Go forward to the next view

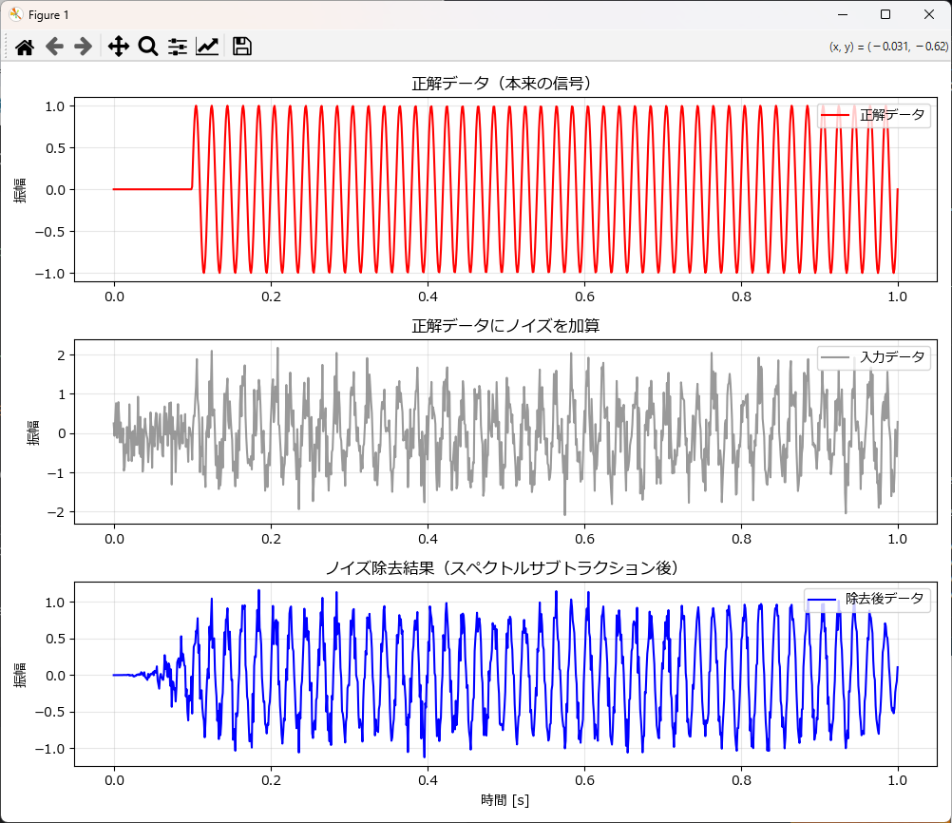tap(84, 47)
